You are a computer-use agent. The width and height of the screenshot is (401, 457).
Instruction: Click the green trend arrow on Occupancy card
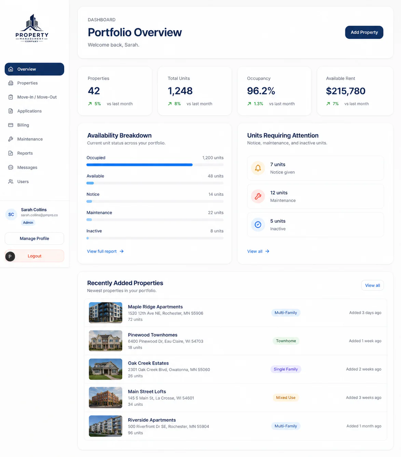click(x=249, y=104)
